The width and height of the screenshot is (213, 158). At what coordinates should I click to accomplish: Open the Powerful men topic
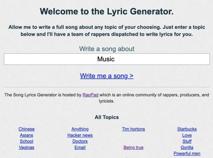click(187, 154)
